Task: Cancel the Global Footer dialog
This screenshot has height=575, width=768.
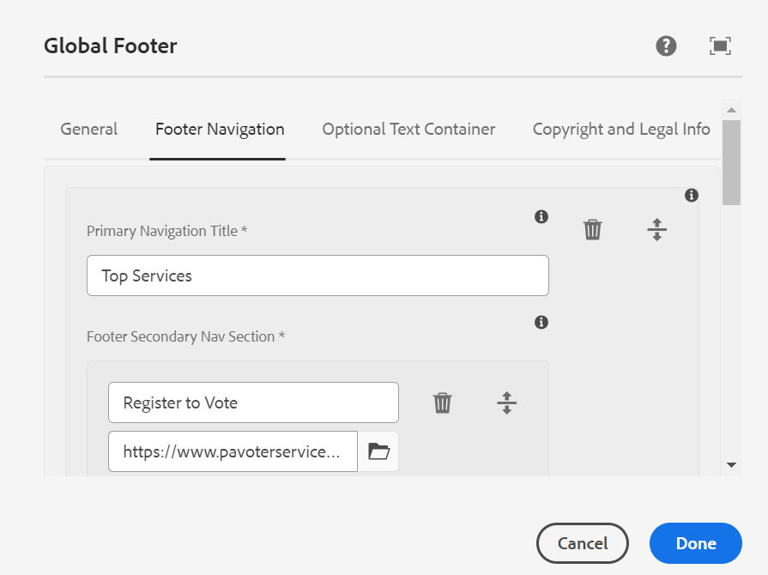Action: click(x=583, y=543)
